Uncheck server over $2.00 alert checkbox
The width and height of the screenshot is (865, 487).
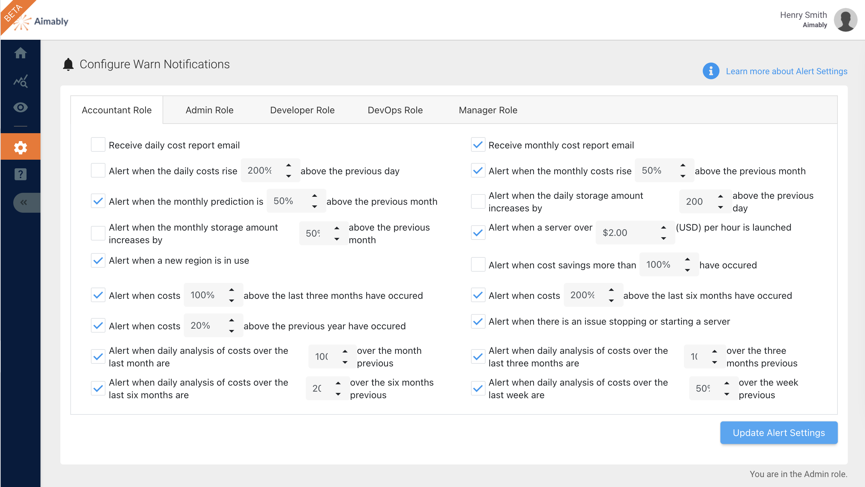(478, 233)
